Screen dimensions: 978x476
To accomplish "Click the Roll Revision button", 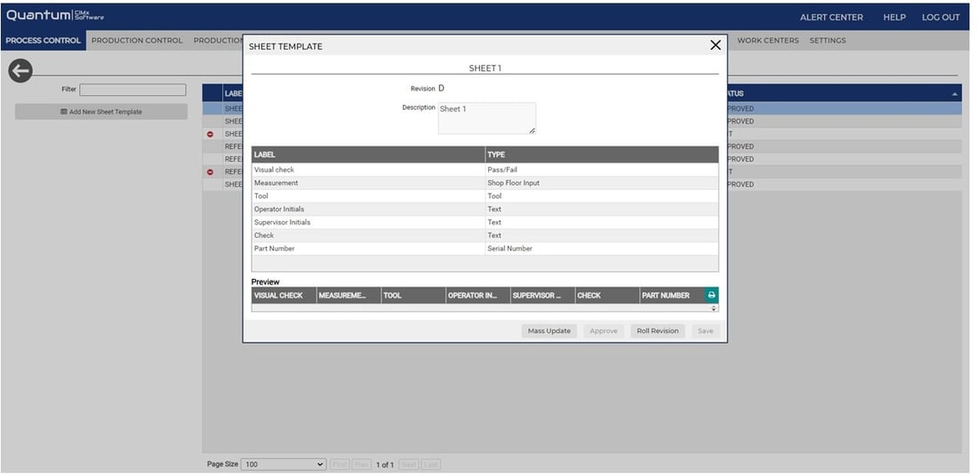I will [657, 330].
